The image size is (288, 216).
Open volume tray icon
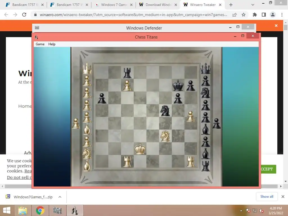261,211
